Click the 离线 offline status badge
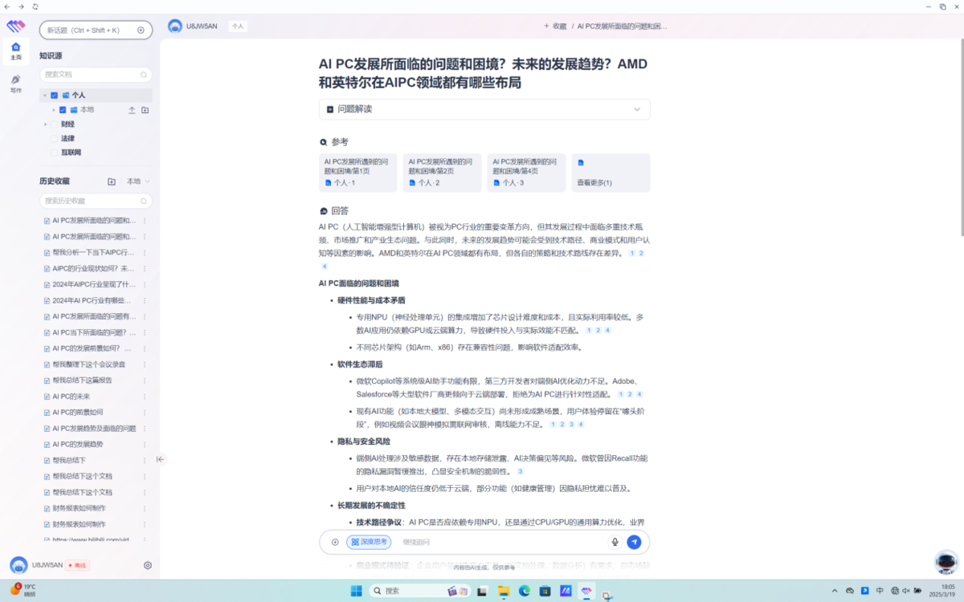This screenshot has height=602, width=964. point(78,565)
